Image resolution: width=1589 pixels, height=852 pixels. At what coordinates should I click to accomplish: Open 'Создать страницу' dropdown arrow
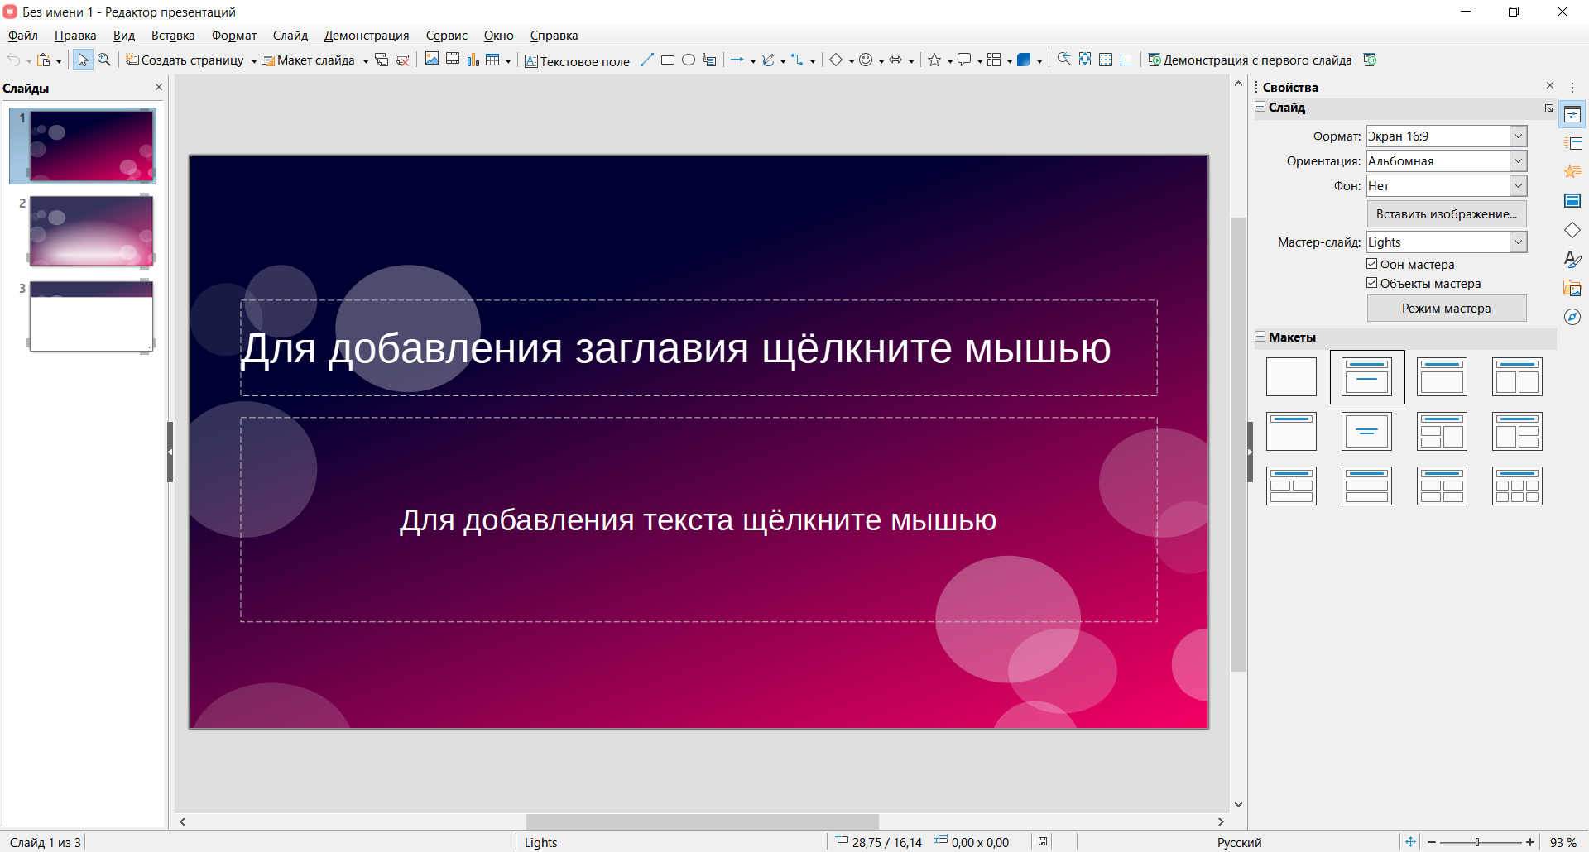tap(254, 60)
